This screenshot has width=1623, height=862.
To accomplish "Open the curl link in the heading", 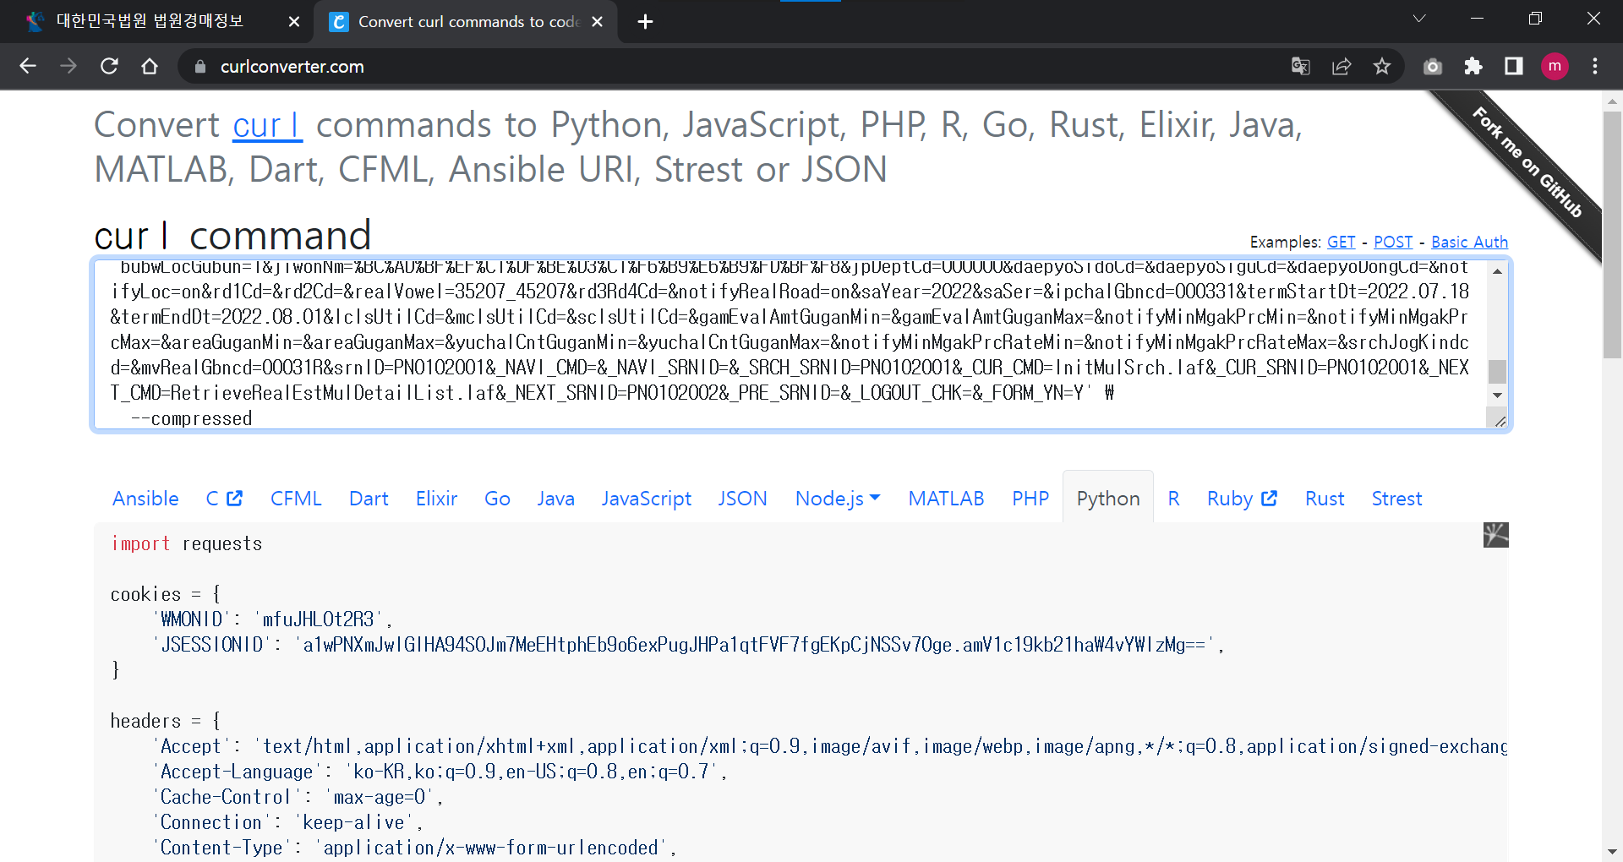I will [267, 125].
